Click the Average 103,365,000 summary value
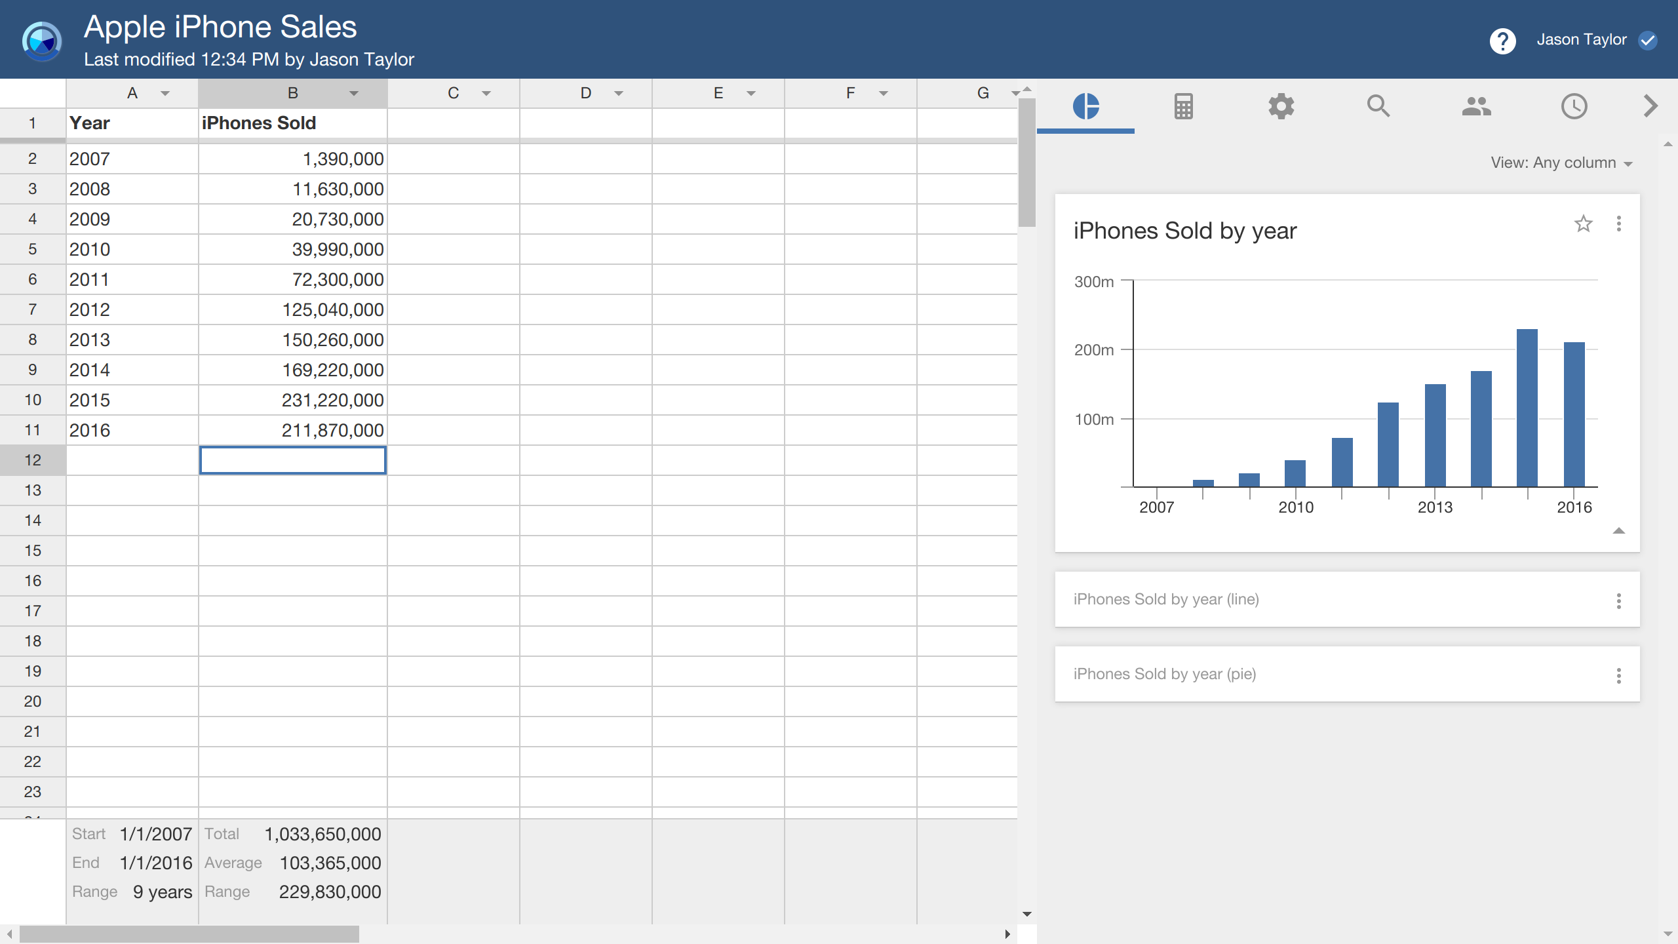Image resolution: width=1678 pixels, height=944 pixels. (330, 863)
